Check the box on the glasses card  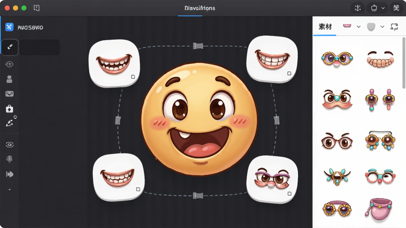pyautogui.click(x=289, y=194)
